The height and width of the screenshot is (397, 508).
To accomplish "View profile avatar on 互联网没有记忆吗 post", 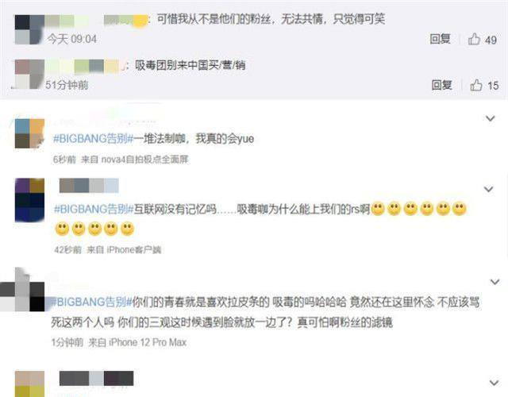I will click(29, 200).
